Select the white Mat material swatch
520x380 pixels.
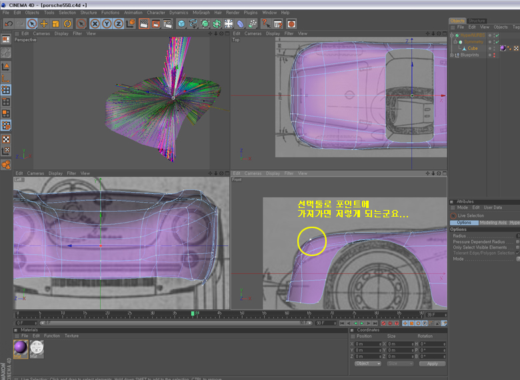coord(37,349)
